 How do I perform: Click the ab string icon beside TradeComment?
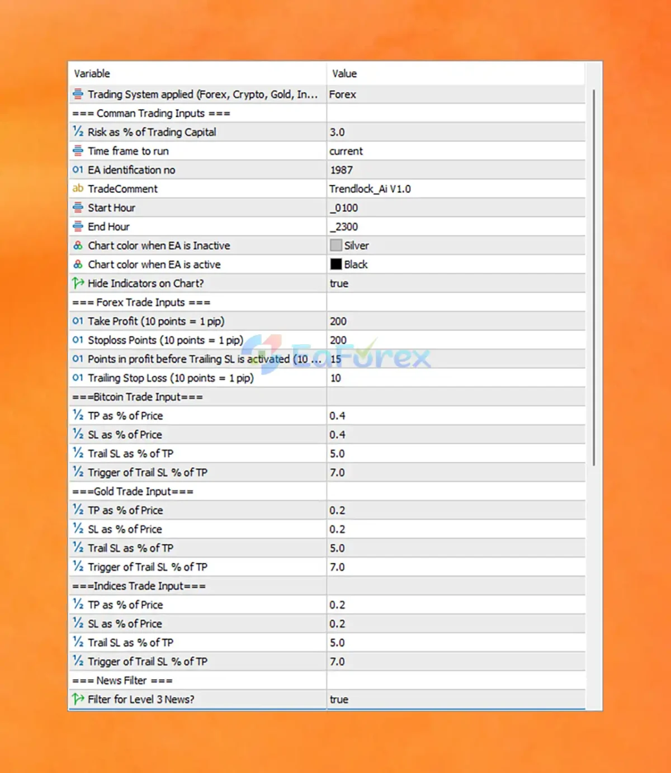click(78, 189)
